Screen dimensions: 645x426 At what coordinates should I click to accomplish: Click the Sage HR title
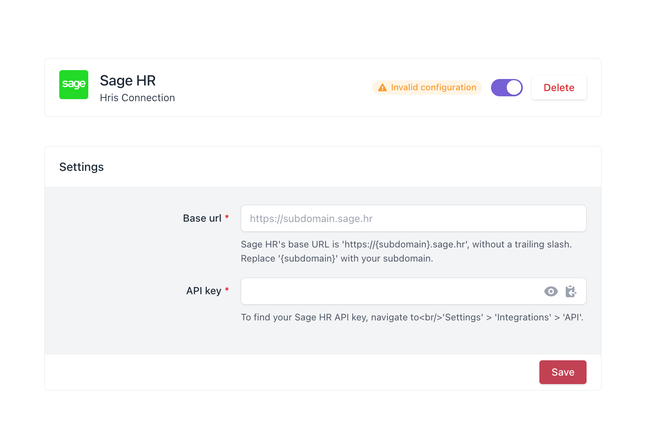(128, 81)
